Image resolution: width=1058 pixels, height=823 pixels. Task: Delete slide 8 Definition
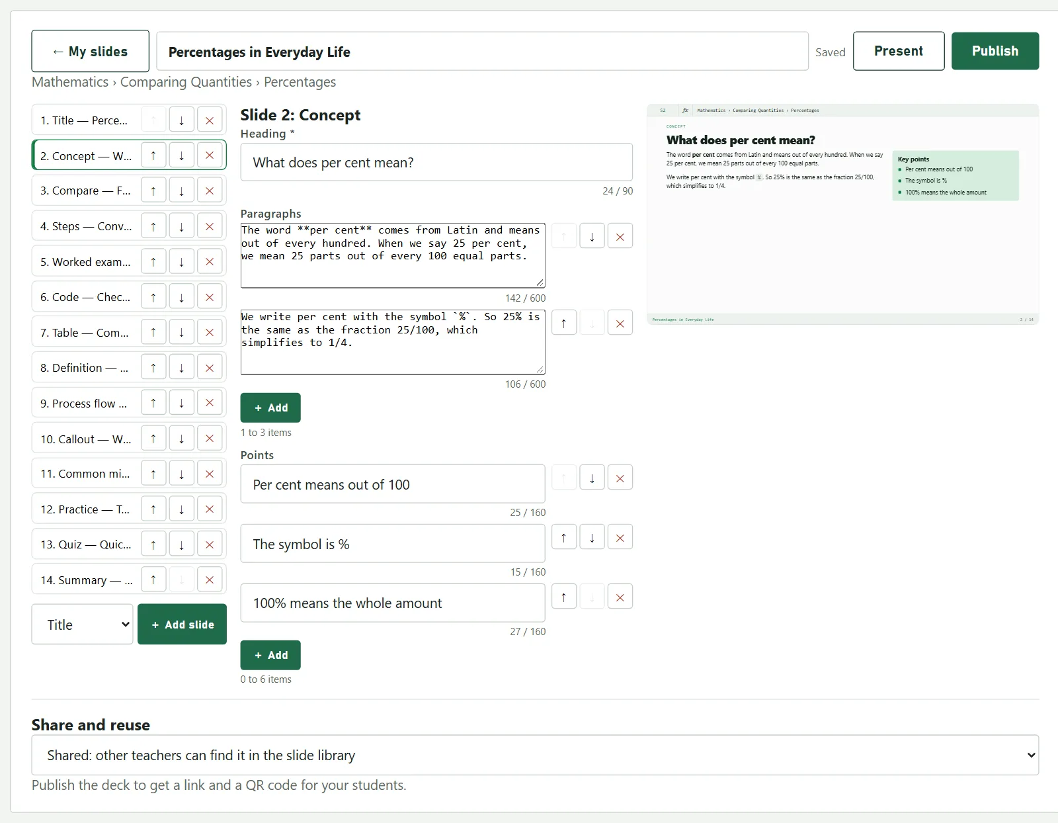(210, 368)
